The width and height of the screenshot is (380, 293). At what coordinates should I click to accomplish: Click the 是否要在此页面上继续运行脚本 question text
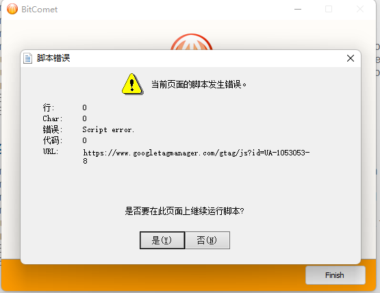click(184, 211)
